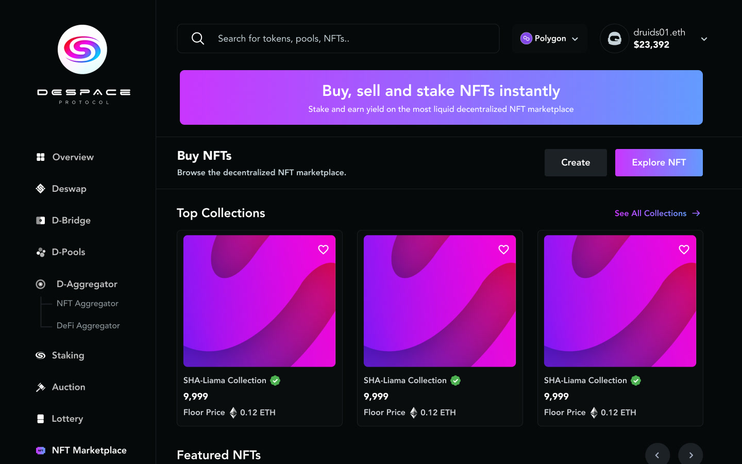The height and width of the screenshot is (464, 742).
Task: Click the Auction gavel icon
Action: [41, 387]
